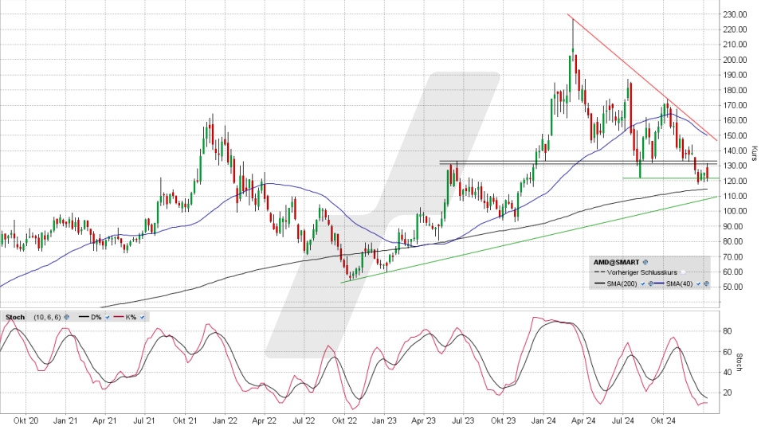Click the Okt '24 date label

point(663,420)
